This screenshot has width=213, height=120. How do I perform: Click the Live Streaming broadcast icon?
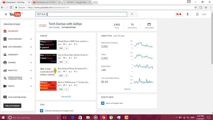coord(5,47)
